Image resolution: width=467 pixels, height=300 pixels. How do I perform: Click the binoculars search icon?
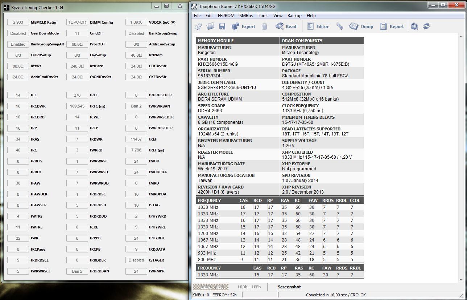(x=415, y=26)
